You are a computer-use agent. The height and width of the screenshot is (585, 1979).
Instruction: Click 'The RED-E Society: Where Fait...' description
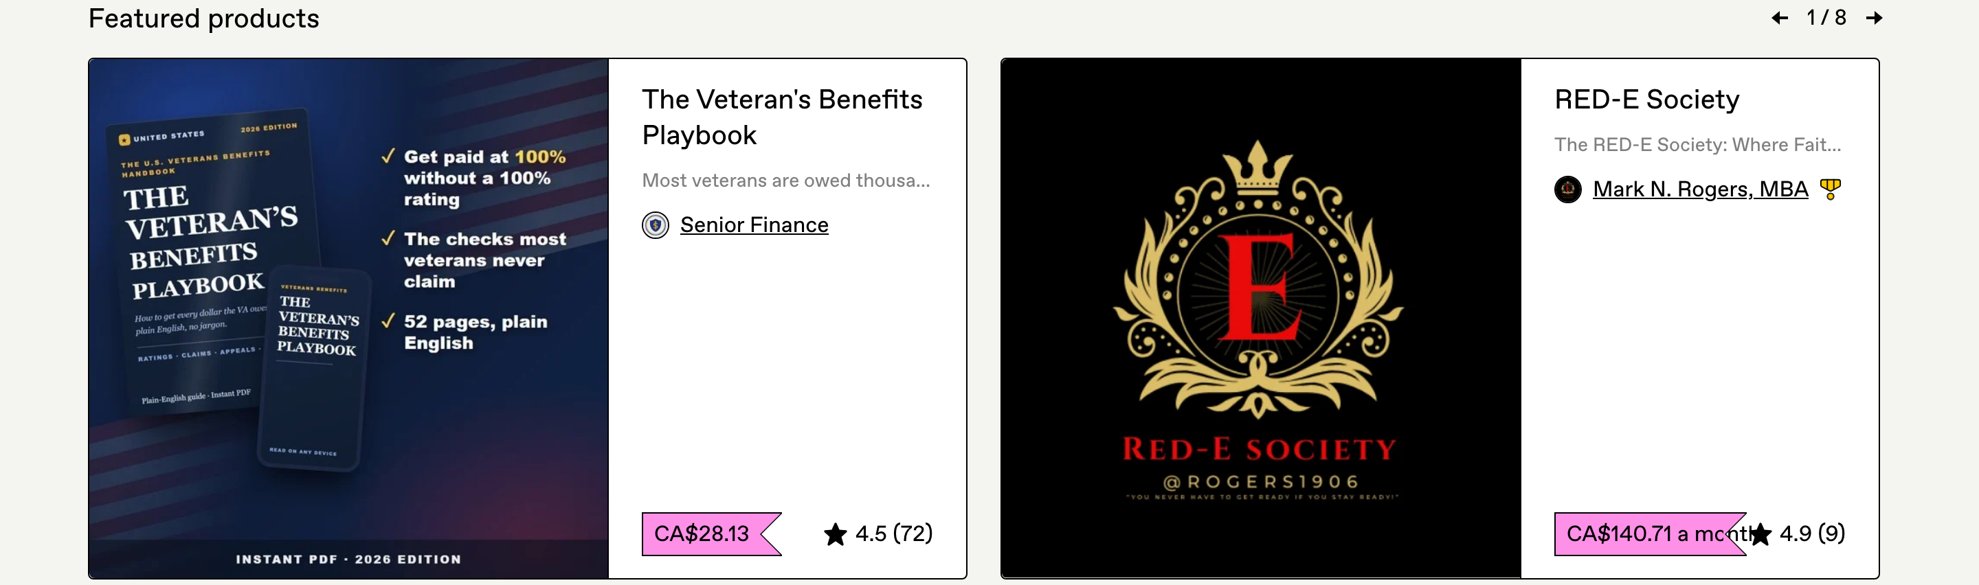click(x=1698, y=144)
